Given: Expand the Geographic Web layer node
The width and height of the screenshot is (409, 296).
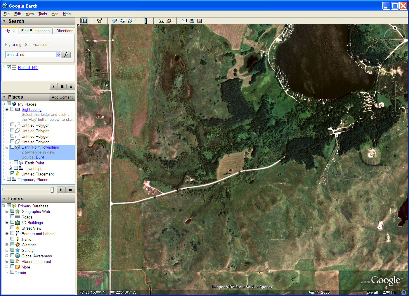Looking at the screenshot, I should [x=7, y=211].
